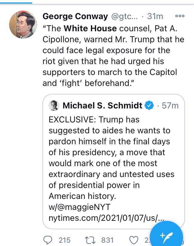Tap the @gtc... username handle
The width and height of the screenshot is (194, 246).
point(125,16)
